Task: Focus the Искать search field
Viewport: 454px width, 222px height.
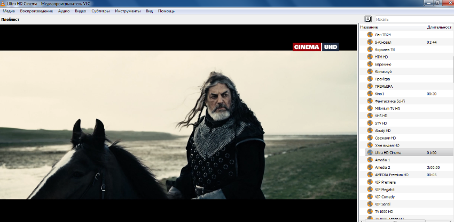Action: click(414, 19)
